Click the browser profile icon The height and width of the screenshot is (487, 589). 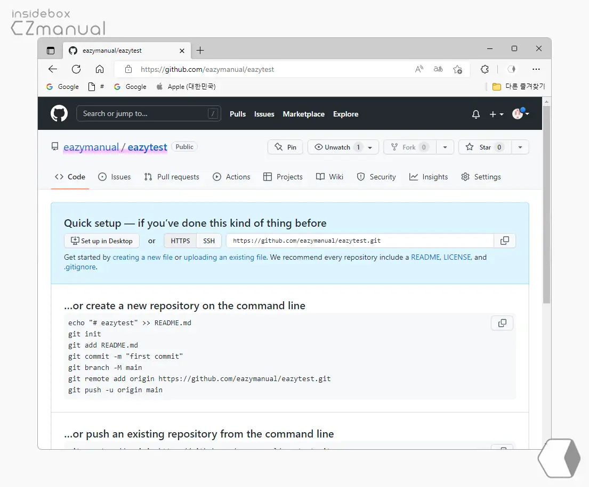[511, 69]
